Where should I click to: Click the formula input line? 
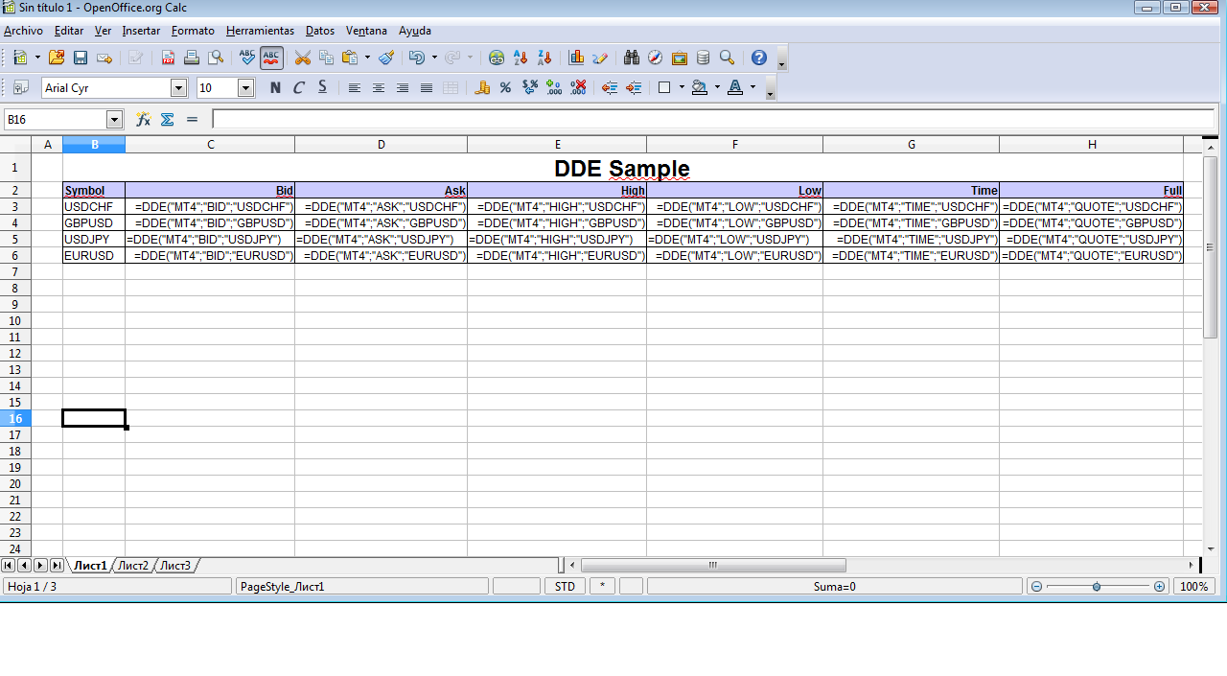point(713,120)
